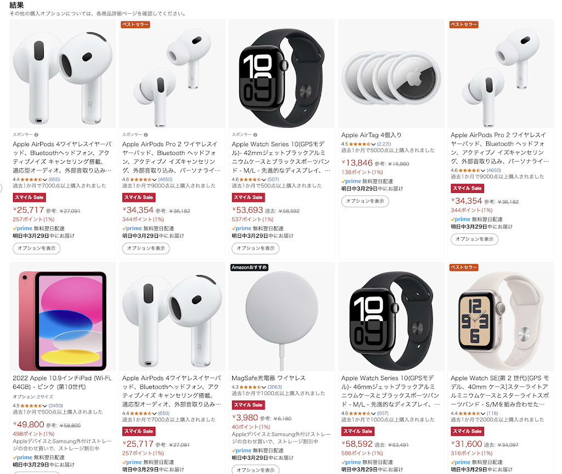
Task: Click the sponsor info icon on AirPods 4
Action: click(36, 135)
